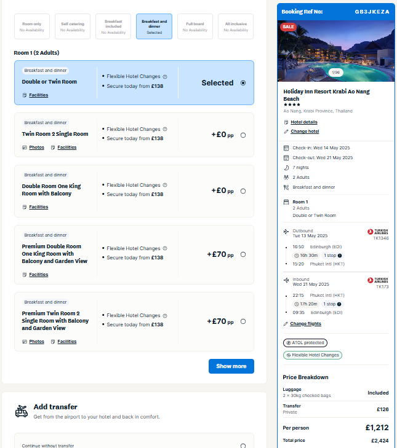The image size is (397, 448).
Task: Select the Breakfast included board option
Action: click(x=113, y=26)
